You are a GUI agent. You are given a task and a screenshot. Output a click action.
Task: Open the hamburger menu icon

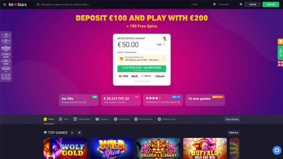pyautogui.click(x=5, y=4)
